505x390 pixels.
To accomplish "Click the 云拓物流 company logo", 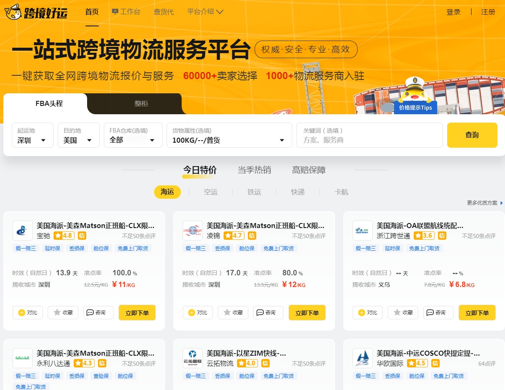I will point(192,358).
